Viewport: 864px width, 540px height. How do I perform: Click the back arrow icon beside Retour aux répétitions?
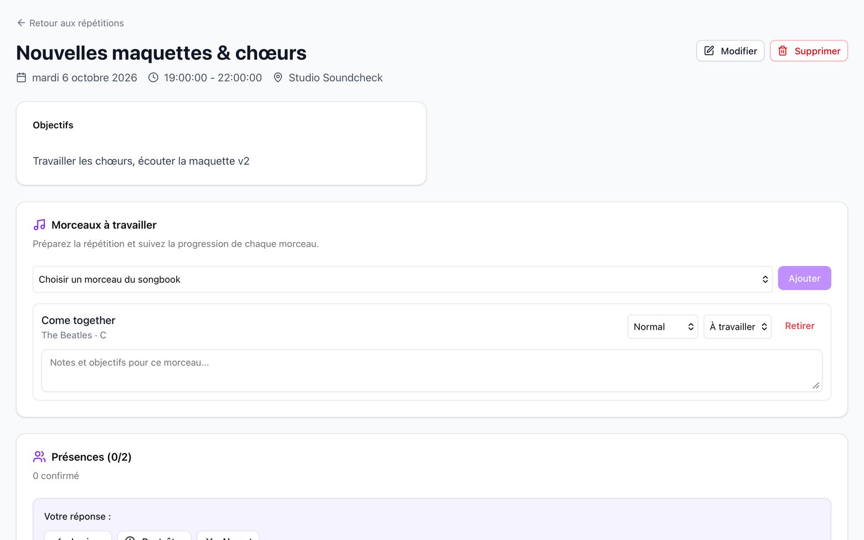(21, 23)
